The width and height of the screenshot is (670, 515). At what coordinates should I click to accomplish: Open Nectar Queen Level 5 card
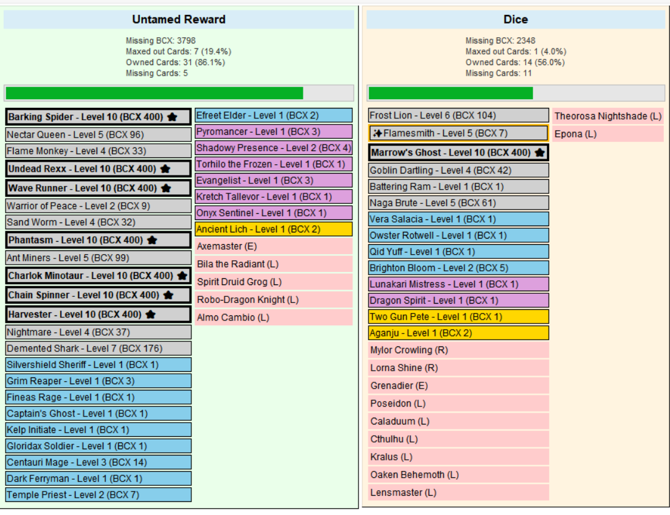[x=98, y=134]
